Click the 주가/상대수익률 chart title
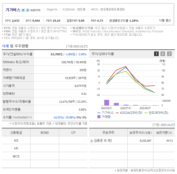 click(102, 54)
